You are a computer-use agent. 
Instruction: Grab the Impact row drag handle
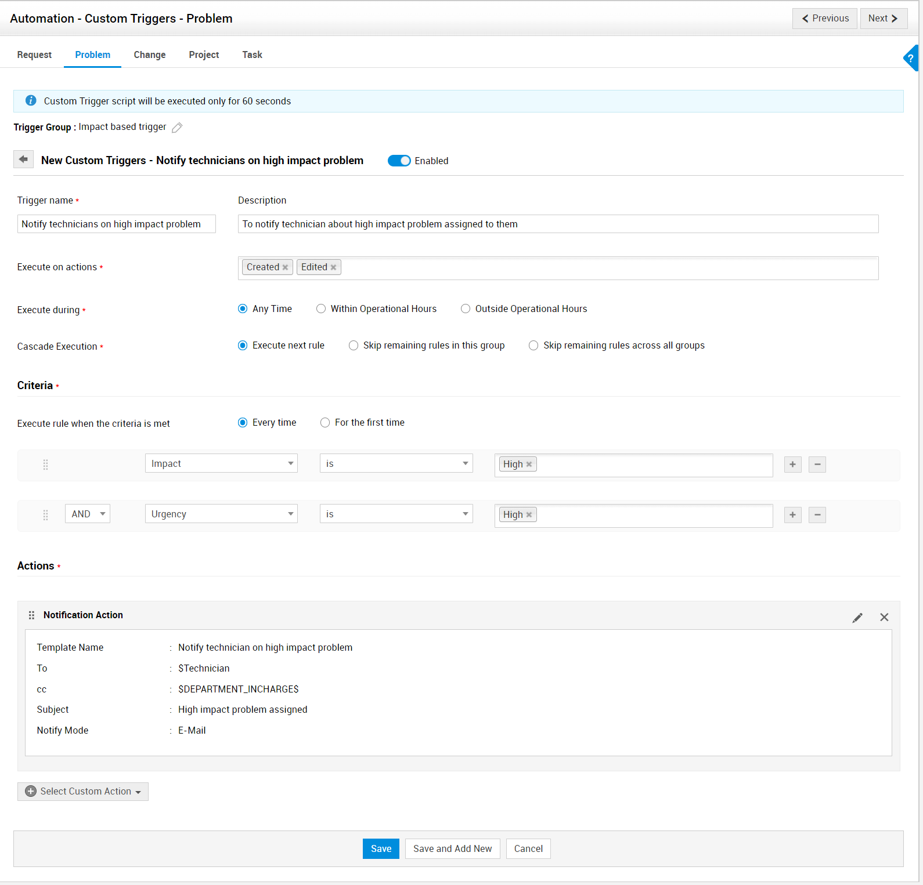click(45, 465)
